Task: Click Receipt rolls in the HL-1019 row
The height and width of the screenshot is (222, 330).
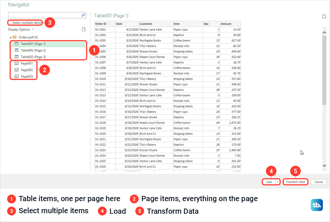Action: [x=188, y=128]
